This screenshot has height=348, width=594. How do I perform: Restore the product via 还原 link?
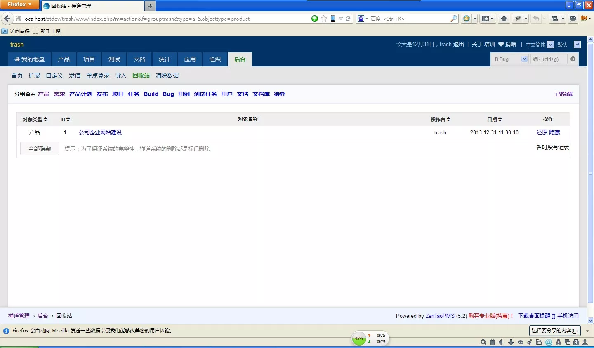tap(542, 132)
